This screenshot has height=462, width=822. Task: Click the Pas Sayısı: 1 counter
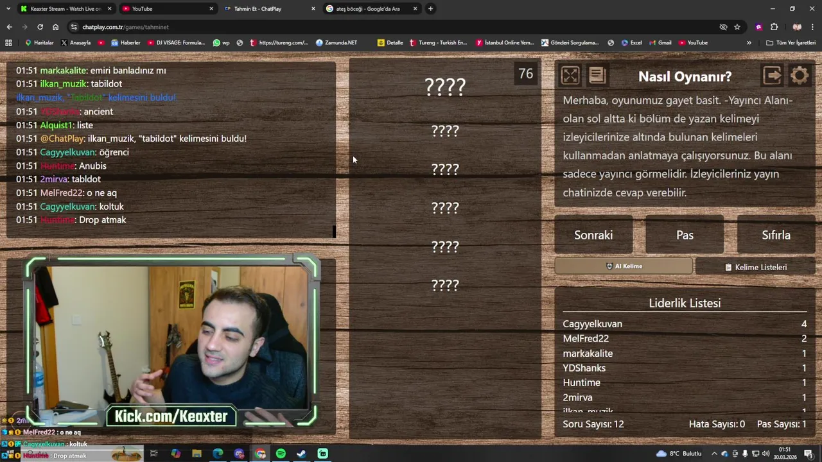(782, 424)
